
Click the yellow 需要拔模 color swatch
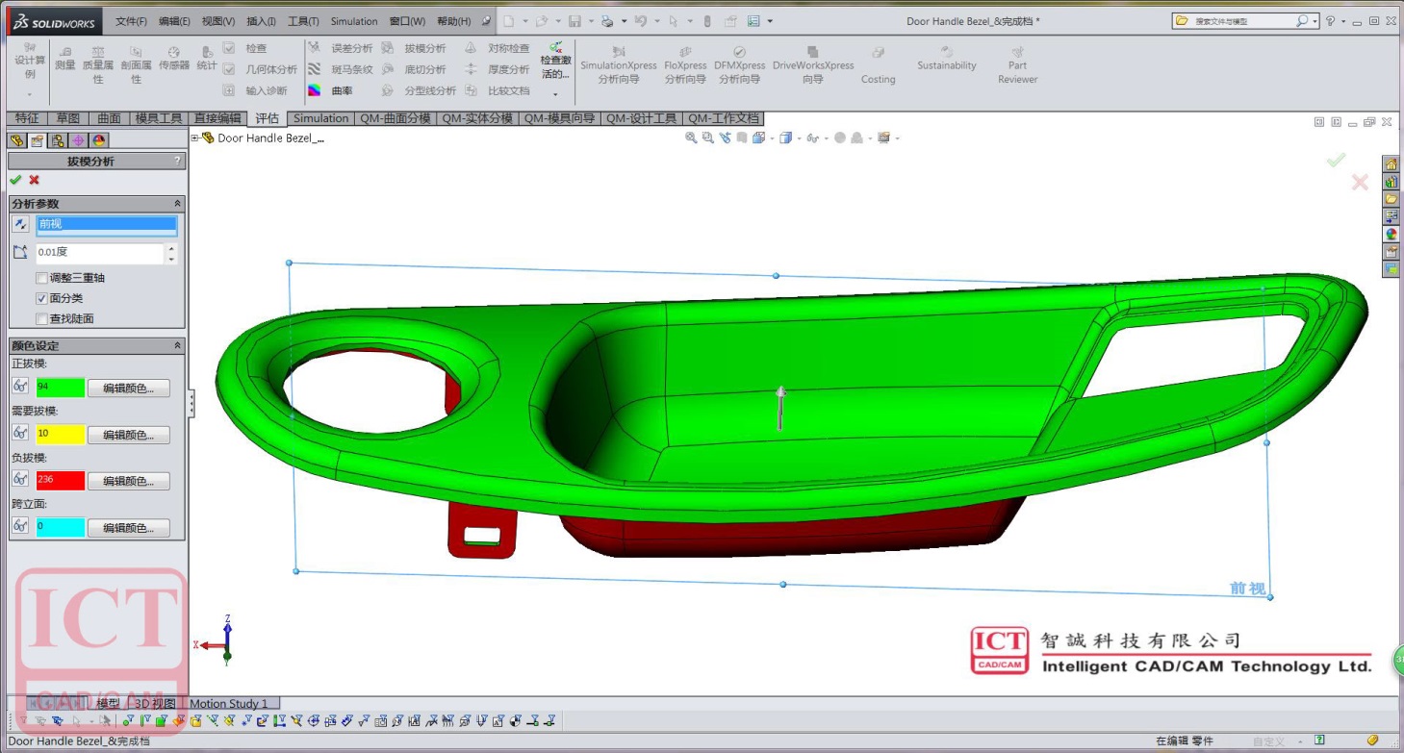point(61,434)
